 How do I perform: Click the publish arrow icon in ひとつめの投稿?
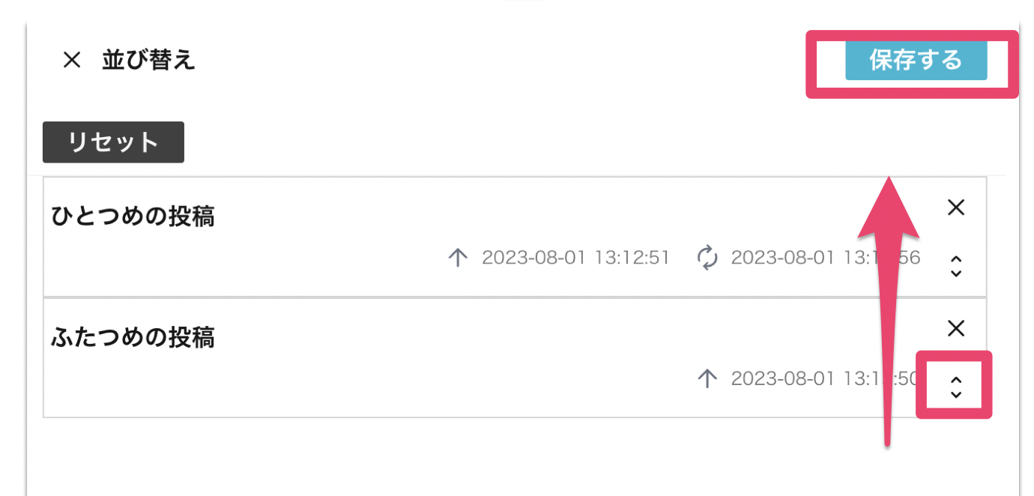[x=458, y=258]
